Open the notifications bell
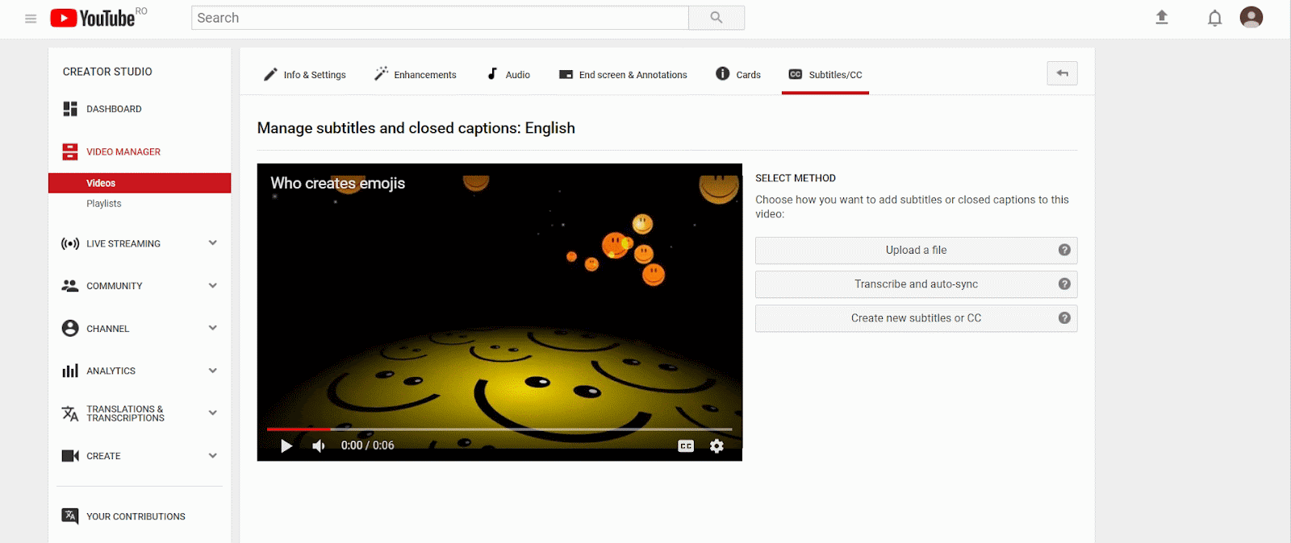1291x543 pixels. (x=1214, y=18)
